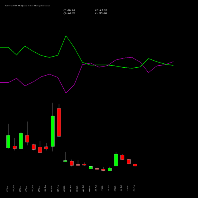Select the 09 Feb date label
This screenshot has height=198, width=198.
tap(89, 188)
